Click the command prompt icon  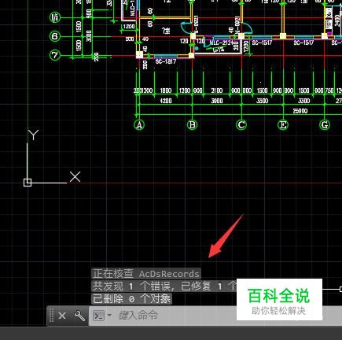click(x=99, y=316)
